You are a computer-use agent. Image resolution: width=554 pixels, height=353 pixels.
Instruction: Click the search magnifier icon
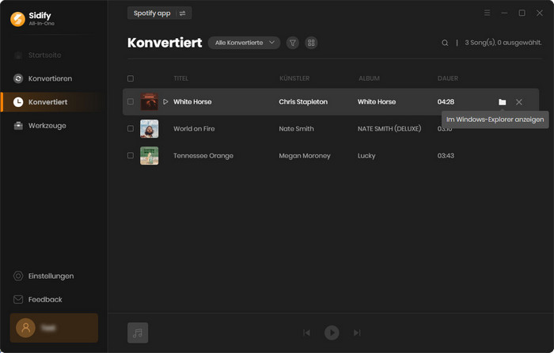tap(445, 43)
